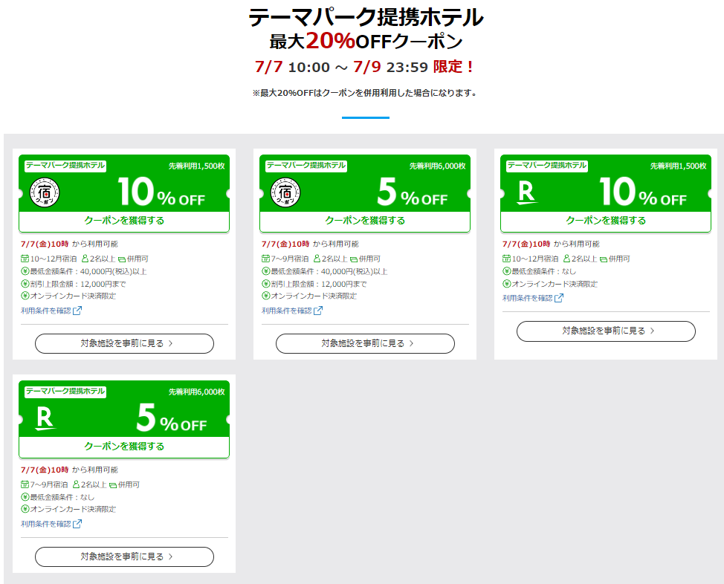This screenshot has width=724, height=584.
Task: Click external-link icon under Rakuten 10% OFF coupon
Action: pos(559,298)
